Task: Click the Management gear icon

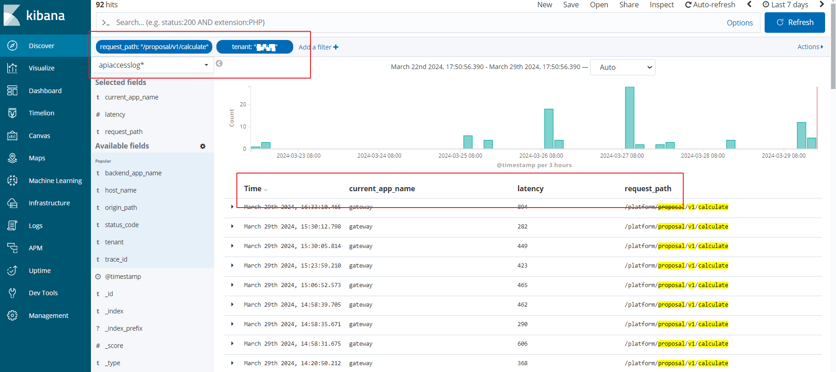Action: pyautogui.click(x=12, y=316)
